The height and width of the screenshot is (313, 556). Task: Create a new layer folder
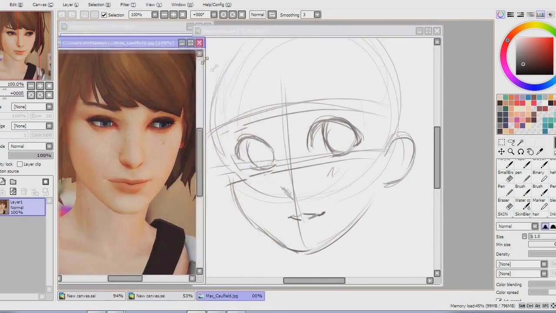coord(13,182)
